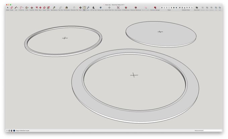This screenshot has height=139, width=228.
Task: Select the Scale tool
Action: click(48, 8)
